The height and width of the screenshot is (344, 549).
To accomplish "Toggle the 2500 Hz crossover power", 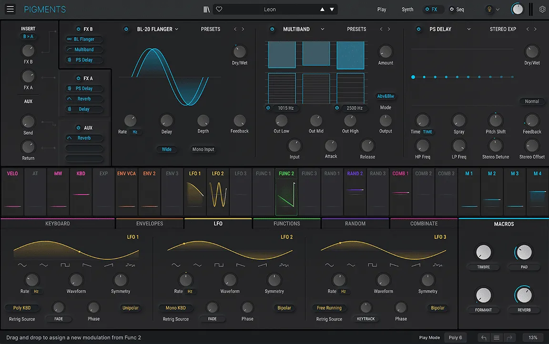I will 337,108.
